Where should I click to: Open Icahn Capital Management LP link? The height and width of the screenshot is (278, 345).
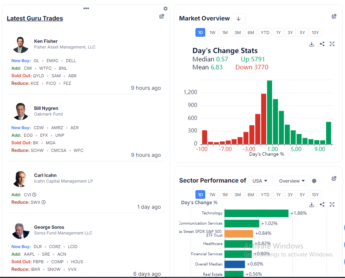click(63, 181)
